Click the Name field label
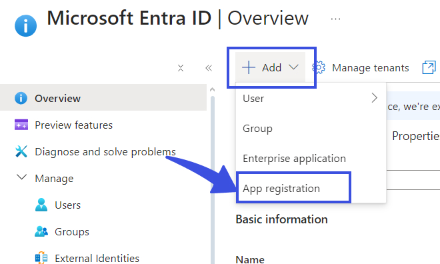440x264 pixels. pyautogui.click(x=250, y=259)
